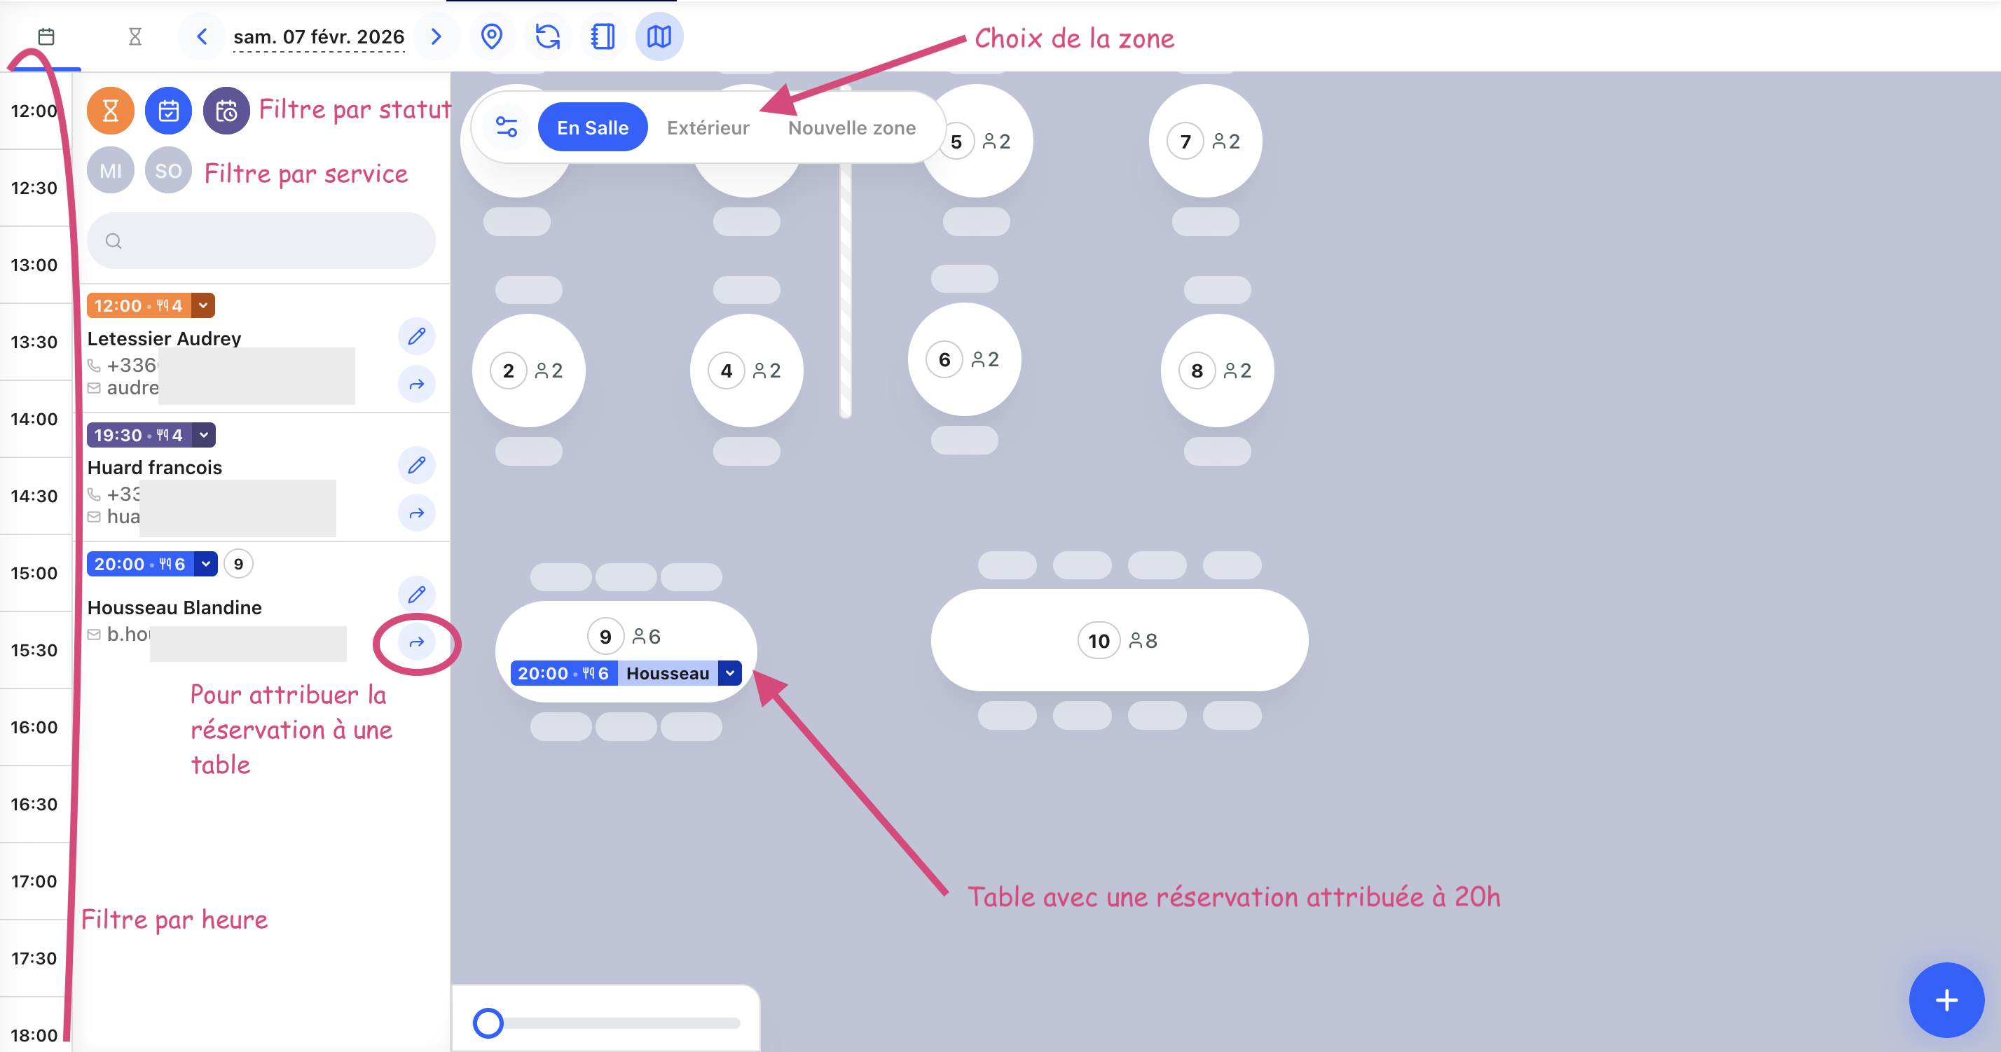The image size is (2001, 1052).
Task: Click the refresh sync icon in toolbar
Action: tap(548, 36)
